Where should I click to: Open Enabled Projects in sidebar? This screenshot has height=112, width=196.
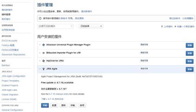click(x=10, y=85)
